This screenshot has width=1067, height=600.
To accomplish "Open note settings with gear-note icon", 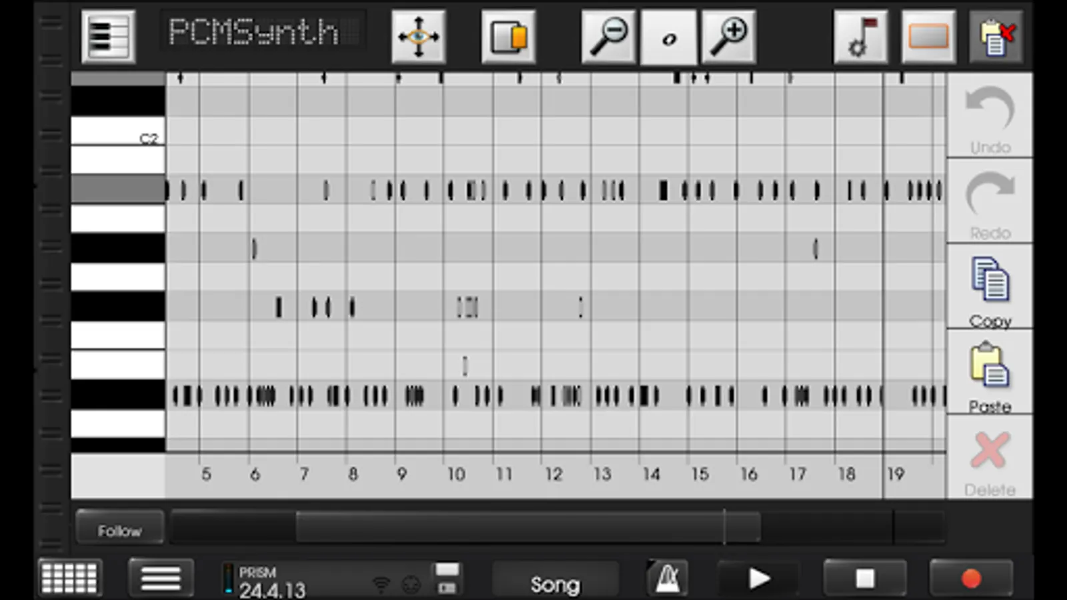I will [x=860, y=36].
